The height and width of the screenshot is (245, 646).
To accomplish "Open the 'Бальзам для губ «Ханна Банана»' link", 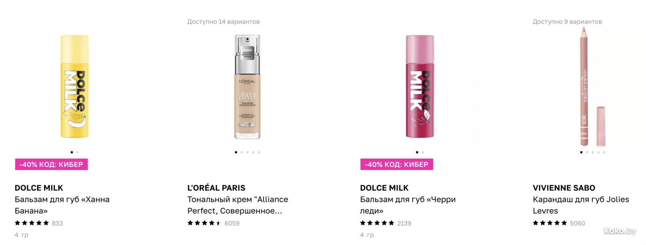I will [62, 205].
